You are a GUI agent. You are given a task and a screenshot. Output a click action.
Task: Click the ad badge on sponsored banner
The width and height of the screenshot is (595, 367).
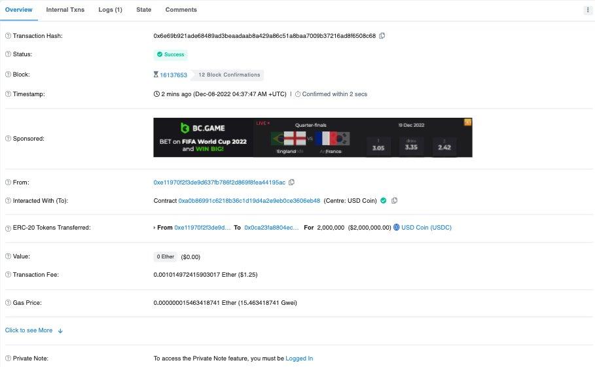click(467, 122)
